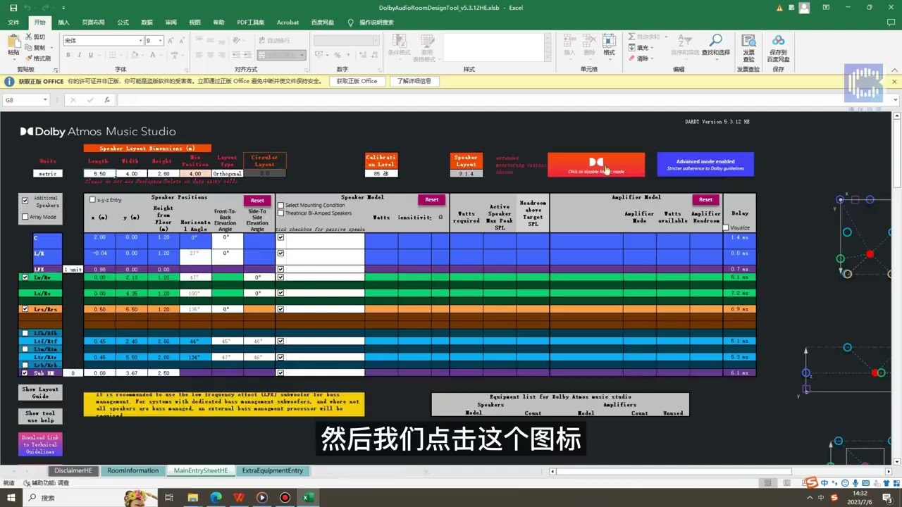This screenshot has width=902, height=507.
Task: Enable x-y-z Entry checkbox
Action: 92,200
